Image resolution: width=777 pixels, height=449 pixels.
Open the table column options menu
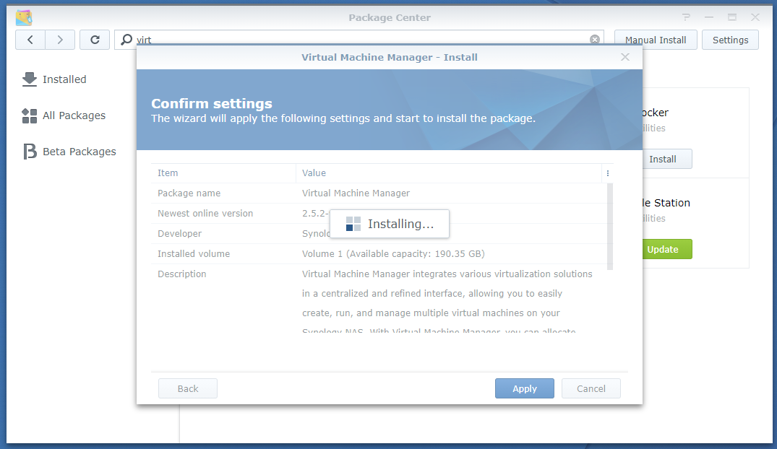tap(608, 173)
